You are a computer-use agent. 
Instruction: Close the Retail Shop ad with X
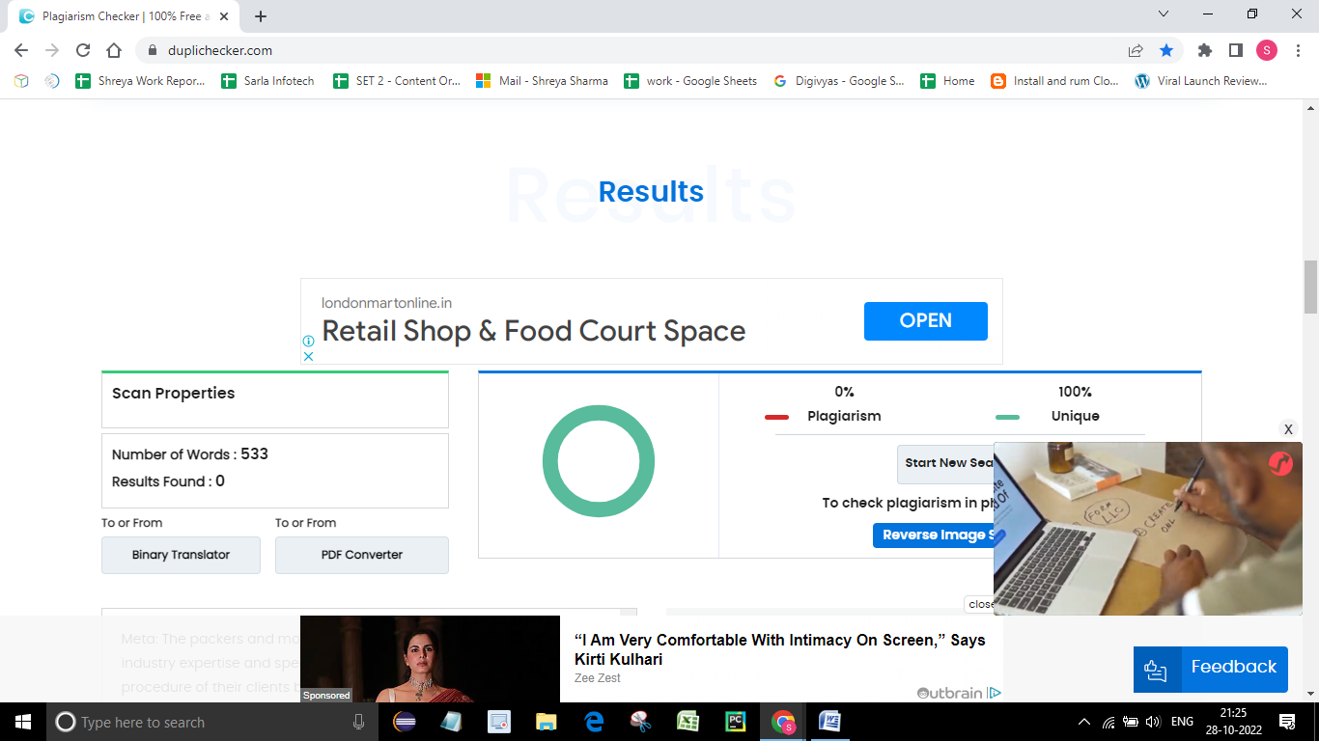pos(308,356)
